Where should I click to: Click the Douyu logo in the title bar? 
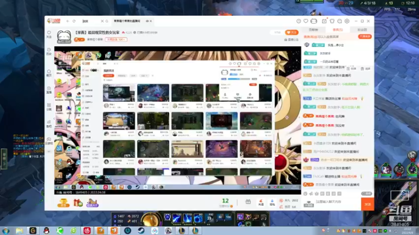(54, 21)
